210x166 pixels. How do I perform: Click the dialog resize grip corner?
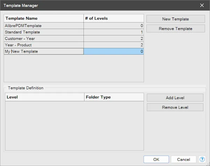[x=208, y=164]
